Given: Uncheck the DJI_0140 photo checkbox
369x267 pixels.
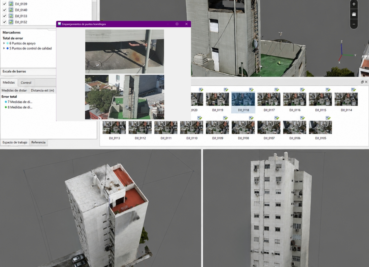Looking at the screenshot, I should pos(5,10).
